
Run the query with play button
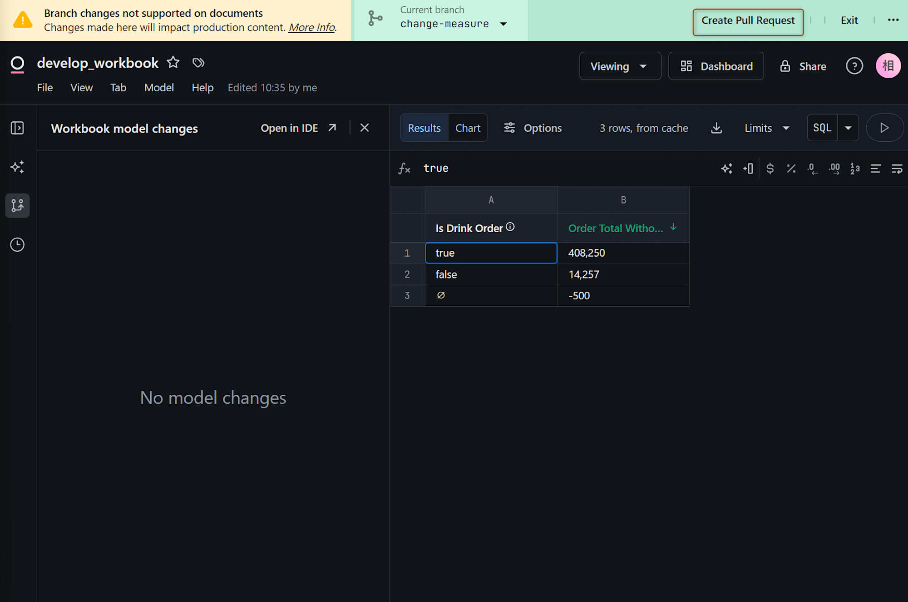pyautogui.click(x=884, y=128)
